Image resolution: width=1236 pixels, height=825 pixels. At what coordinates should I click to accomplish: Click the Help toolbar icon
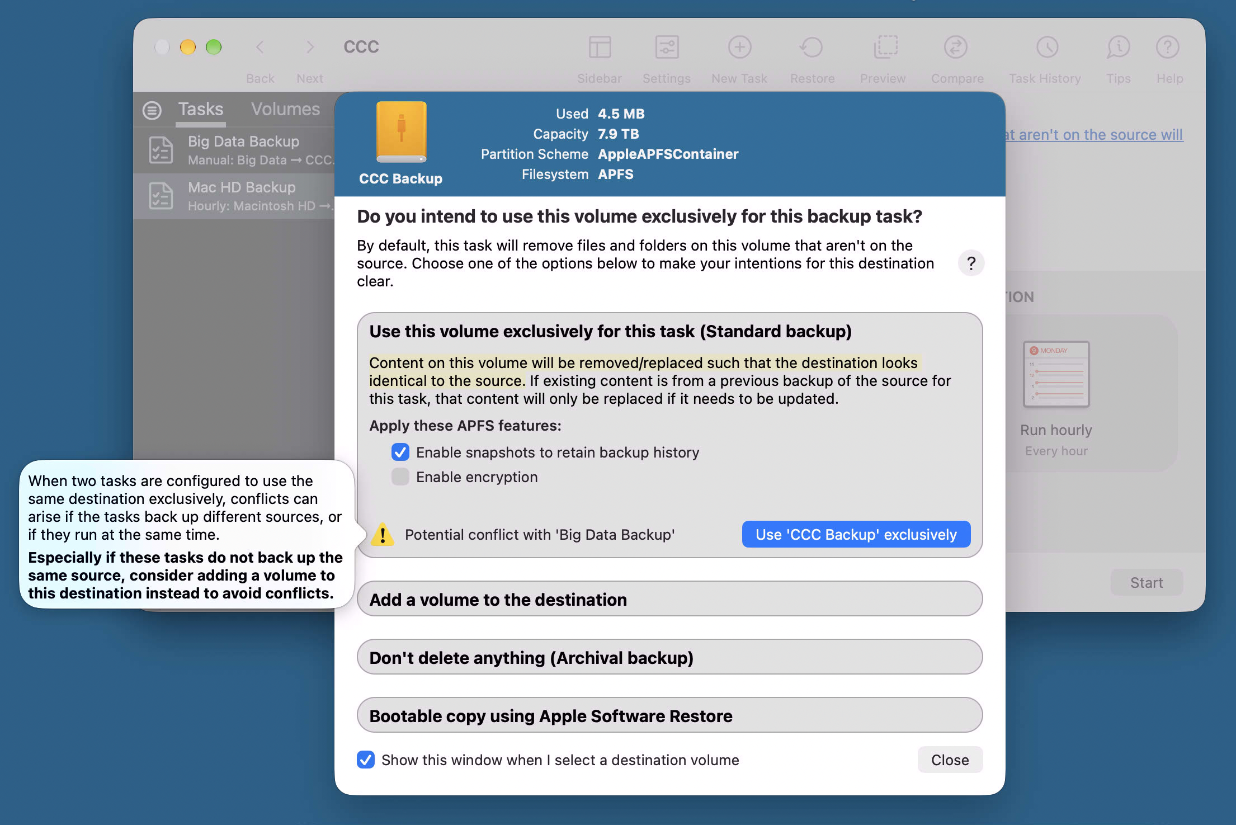point(1168,47)
